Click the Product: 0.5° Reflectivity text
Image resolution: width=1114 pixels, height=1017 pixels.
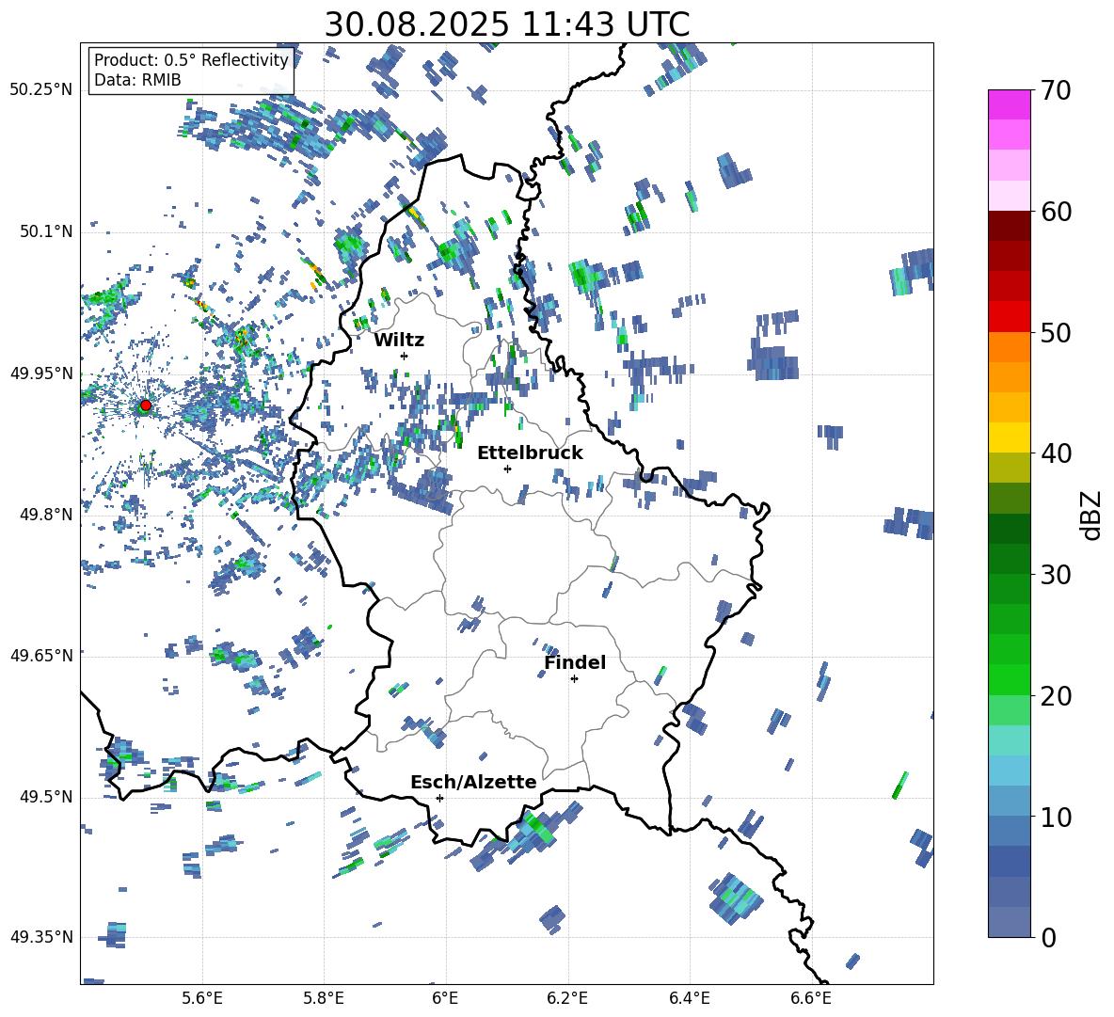coord(191,59)
